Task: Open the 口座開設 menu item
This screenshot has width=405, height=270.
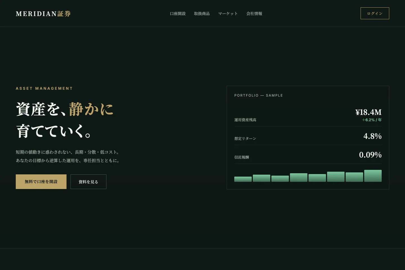Action: (x=178, y=13)
